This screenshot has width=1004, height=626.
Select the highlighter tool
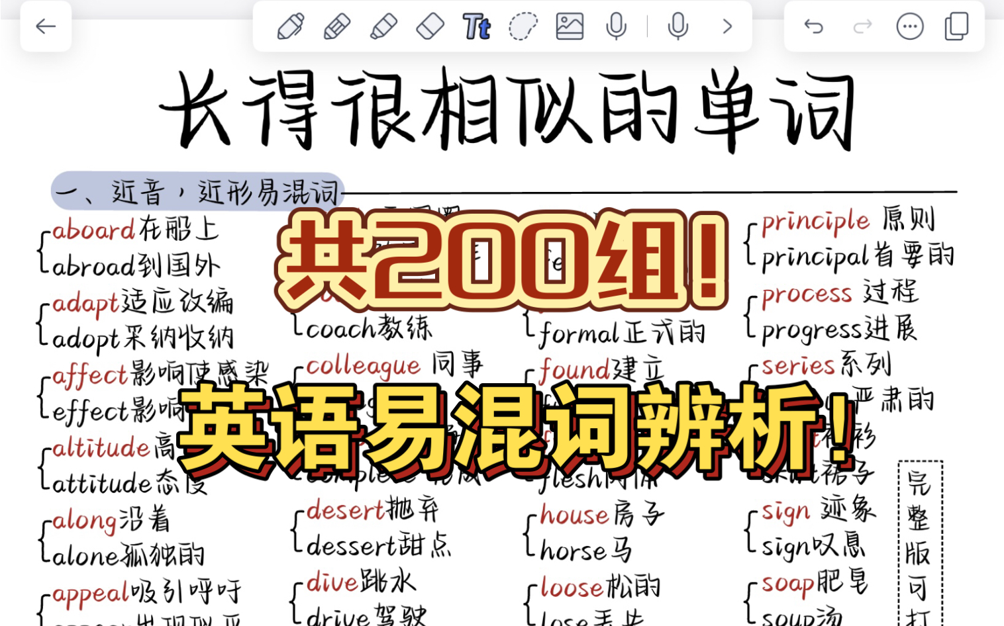[x=383, y=26]
